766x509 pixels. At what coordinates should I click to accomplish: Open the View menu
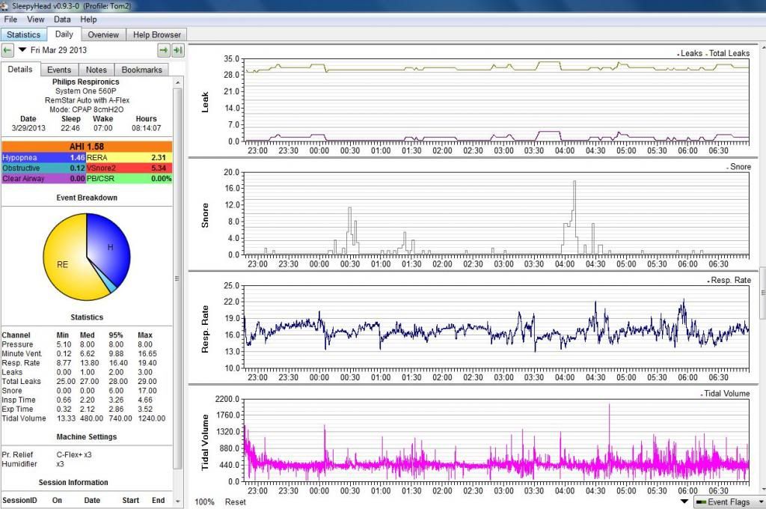click(36, 19)
